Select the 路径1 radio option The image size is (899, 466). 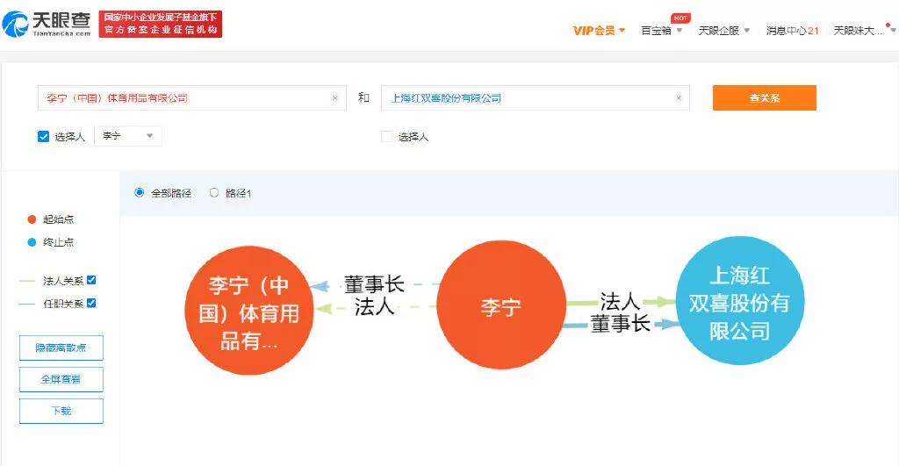pos(214,192)
